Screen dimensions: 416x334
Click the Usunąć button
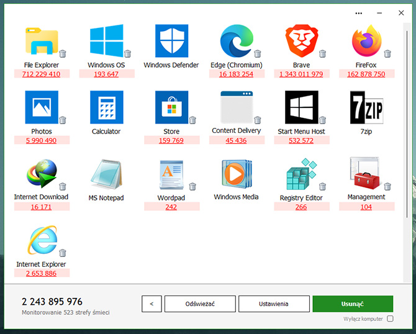coord(353,304)
